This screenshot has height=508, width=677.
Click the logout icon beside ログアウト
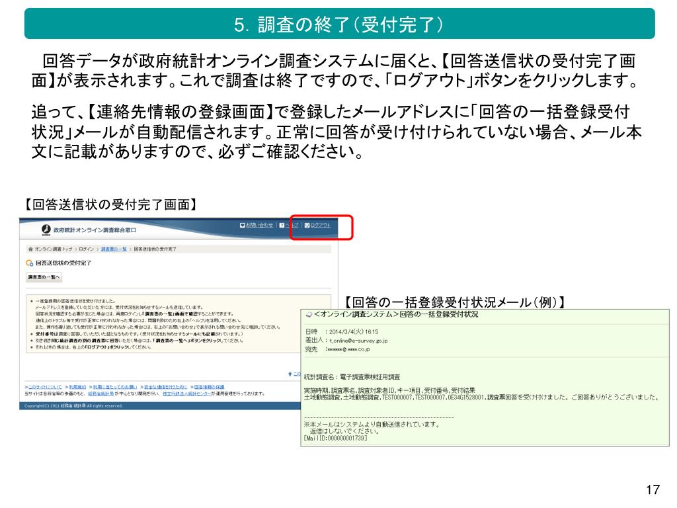click(x=307, y=225)
